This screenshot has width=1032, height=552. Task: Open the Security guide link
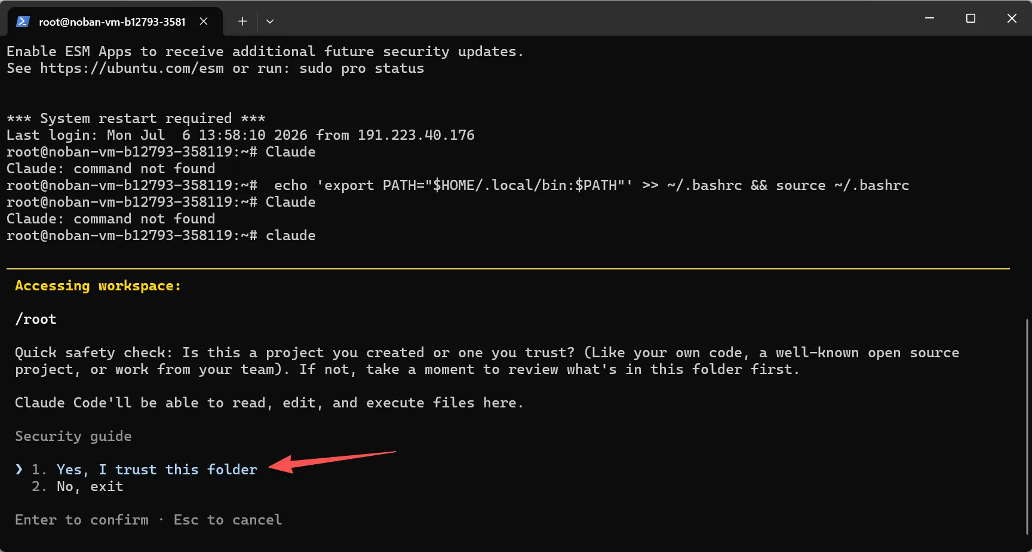tap(73, 437)
